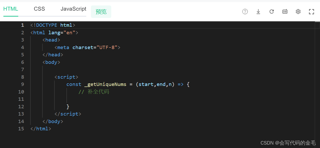
Task: Click the closing body tag
Action: tap(53, 122)
